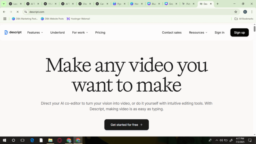Open the Chrome three-dot menu
The width and height of the screenshot is (256, 144).
pos(252,12)
